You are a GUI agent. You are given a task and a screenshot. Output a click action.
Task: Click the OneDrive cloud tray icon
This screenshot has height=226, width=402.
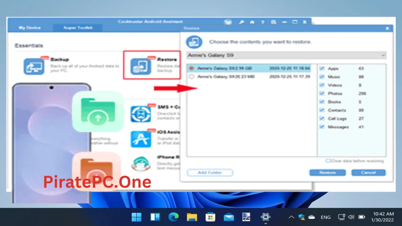[x=312, y=217]
